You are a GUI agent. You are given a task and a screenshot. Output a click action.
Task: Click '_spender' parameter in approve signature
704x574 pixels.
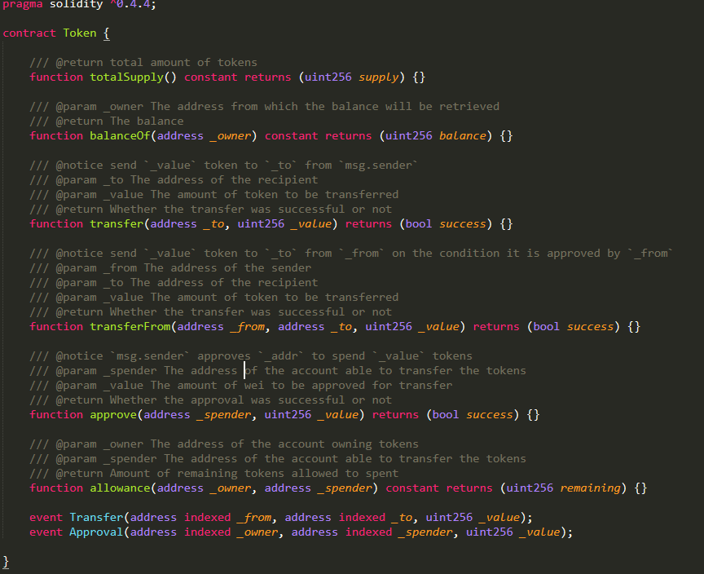224,414
